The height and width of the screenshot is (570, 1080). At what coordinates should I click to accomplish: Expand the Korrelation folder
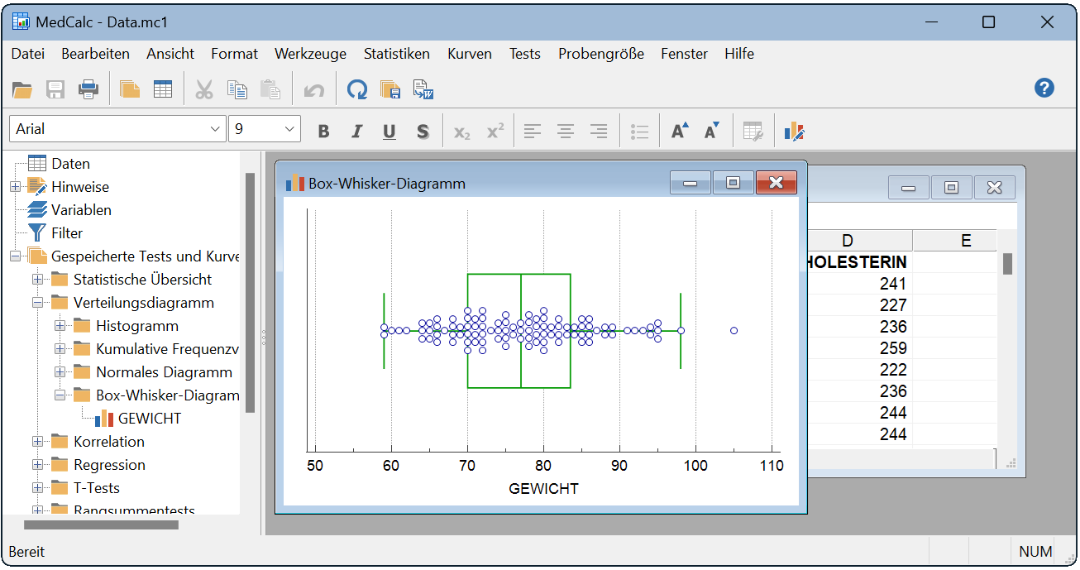click(37, 442)
